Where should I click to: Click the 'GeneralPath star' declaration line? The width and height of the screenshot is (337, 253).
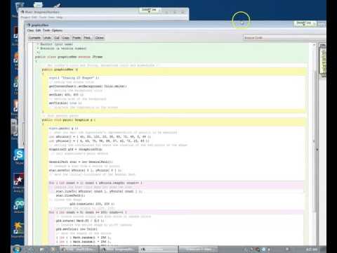click(x=81, y=162)
